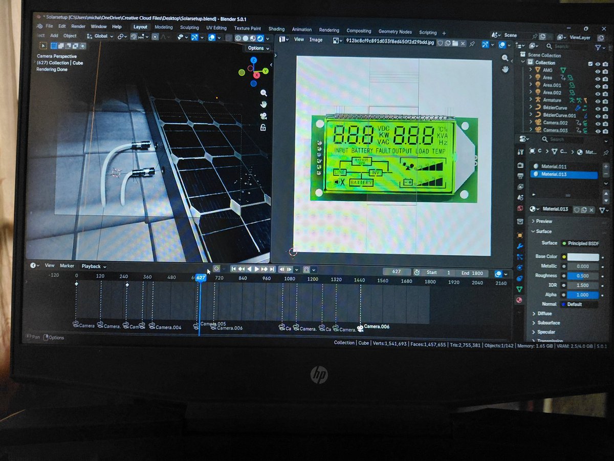Open the outliner filter funnel
Screen dimensions: 614x461
pyautogui.click(x=598, y=47)
